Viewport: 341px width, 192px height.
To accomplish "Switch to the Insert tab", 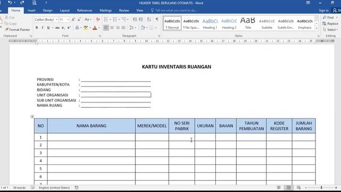I will pos(31,11).
